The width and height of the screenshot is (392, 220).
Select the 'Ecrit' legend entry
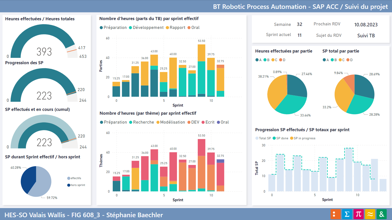tap(203, 122)
